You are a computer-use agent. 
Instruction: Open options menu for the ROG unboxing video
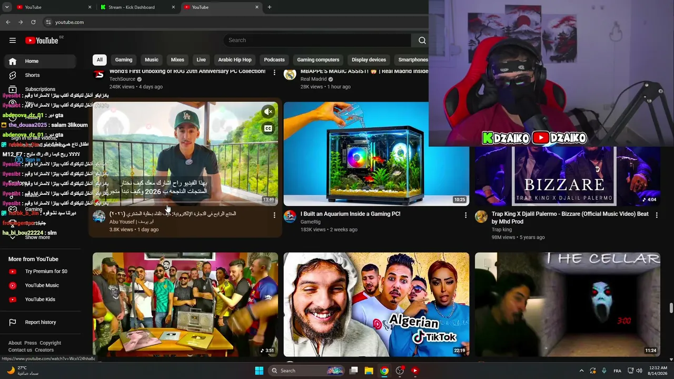[274, 72]
